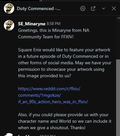The width and height of the screenshot is (120, 136).
Task: Follow the if_an_80s_action_hero_was_in_ffxiv link line
Action: [x=53, y=102]
